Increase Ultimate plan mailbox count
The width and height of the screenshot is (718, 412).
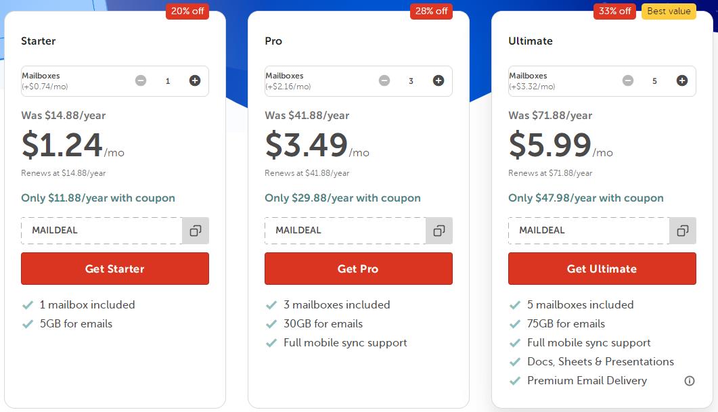pos(682,81)
